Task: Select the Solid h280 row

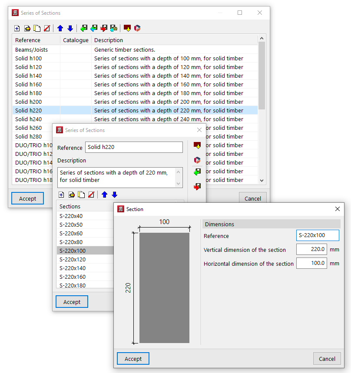Action: click(x=33, y=136)
